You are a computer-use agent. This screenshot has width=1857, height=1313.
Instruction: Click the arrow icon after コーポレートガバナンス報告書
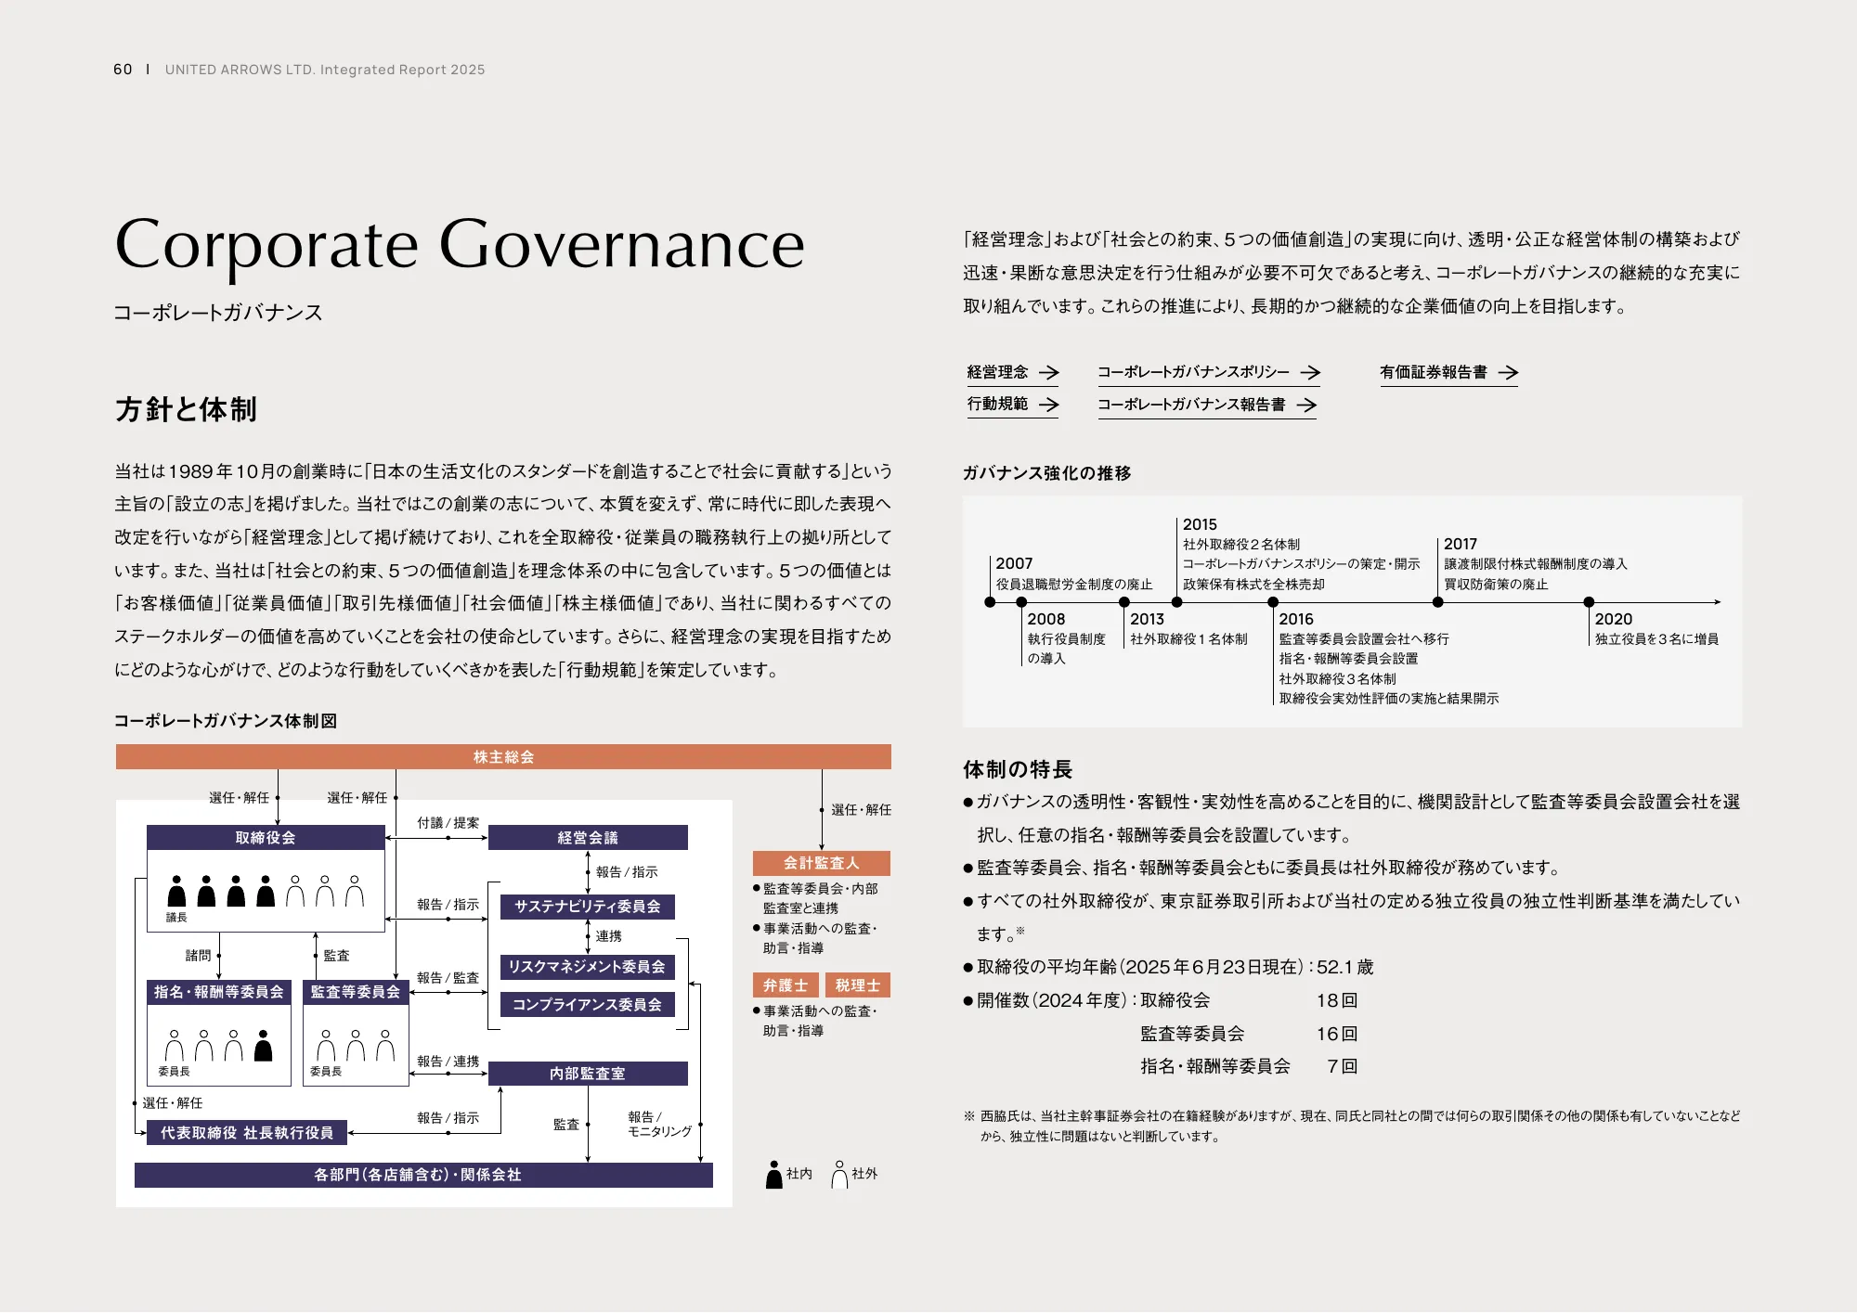1309,405
